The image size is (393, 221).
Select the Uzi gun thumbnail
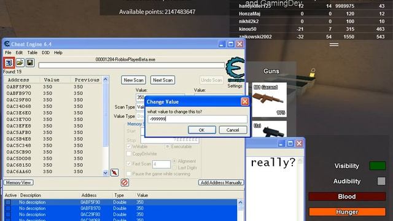click(x=269, y=129)
